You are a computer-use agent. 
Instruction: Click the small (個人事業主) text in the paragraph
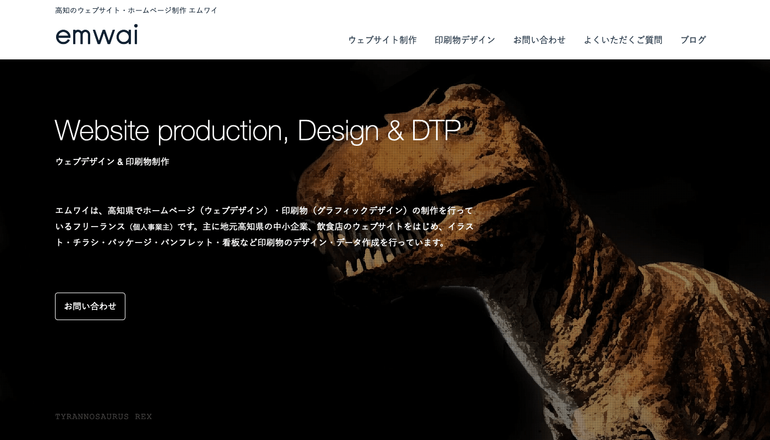tap(152, 227)
